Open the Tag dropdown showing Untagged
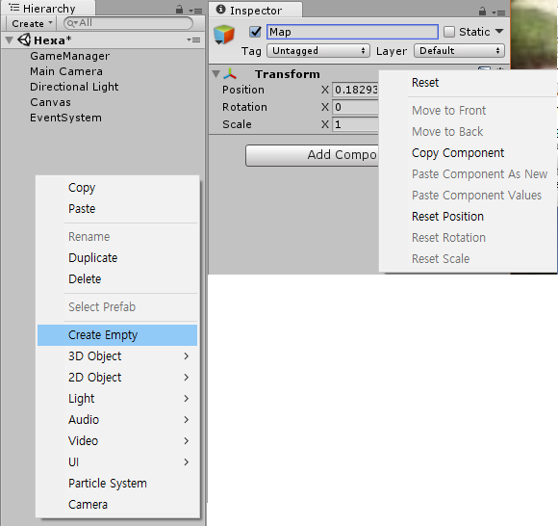This screenshot has height=526, width=558. pos(318,51)
